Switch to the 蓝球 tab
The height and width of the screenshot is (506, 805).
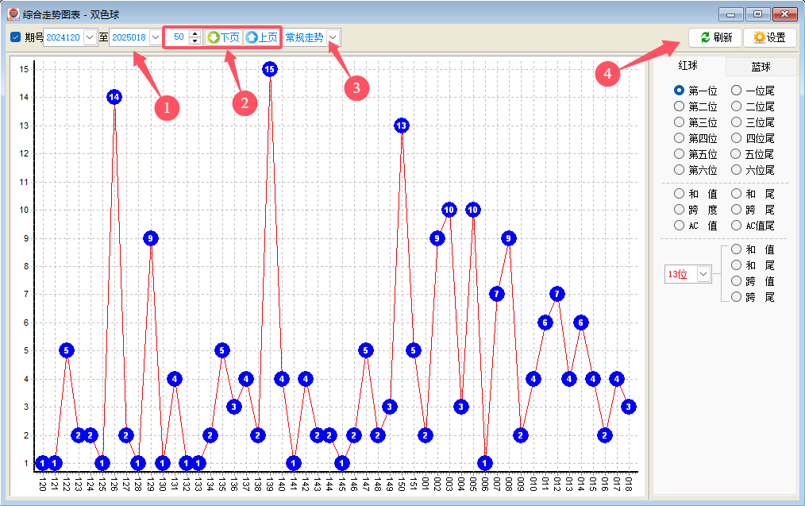click(761, 67)
